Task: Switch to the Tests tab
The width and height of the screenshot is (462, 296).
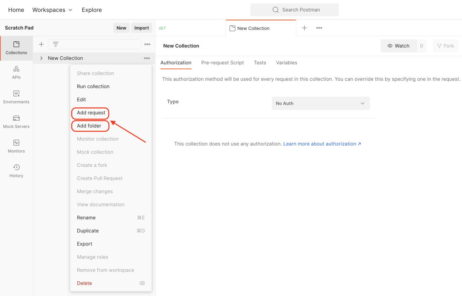Action: 260,63
